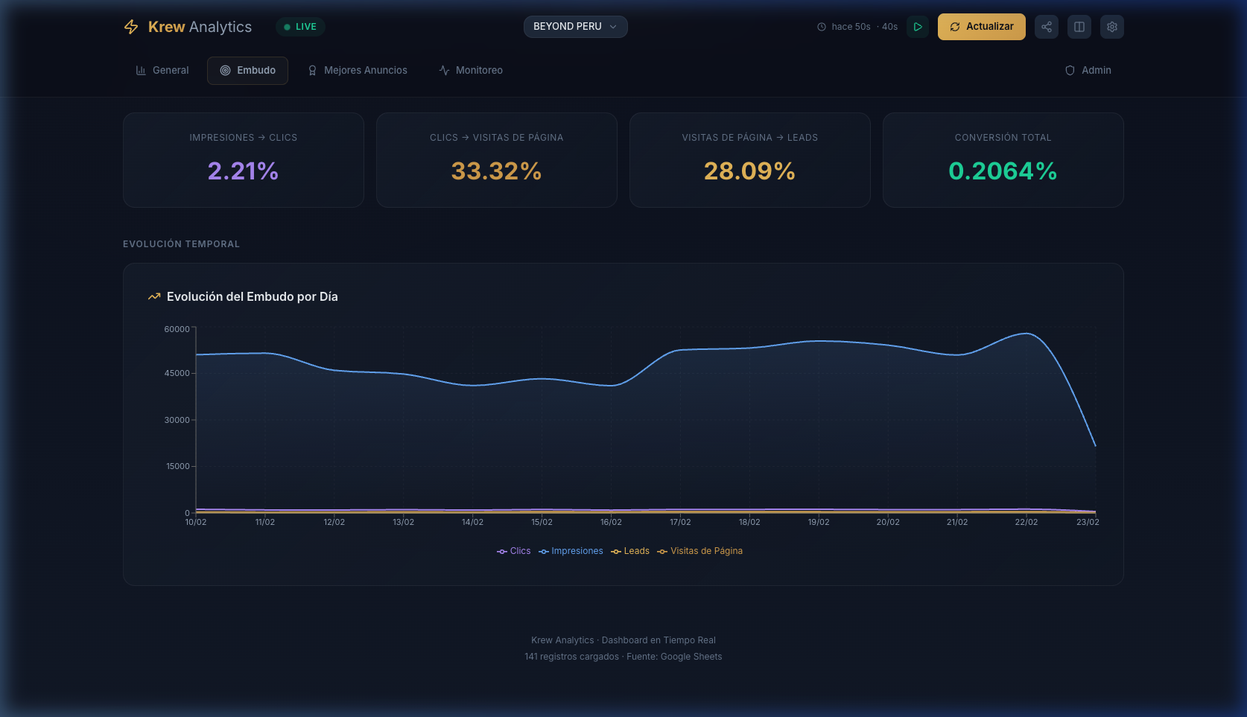Screen dimensions: 1247x717
Task: Click the shield icon next to Admin
Action: click(1070, 70)
